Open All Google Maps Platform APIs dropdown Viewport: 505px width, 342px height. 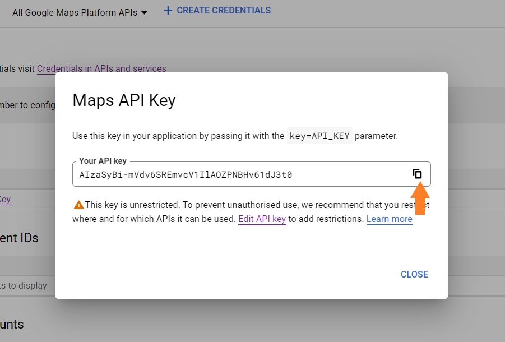tap(80, 12)
